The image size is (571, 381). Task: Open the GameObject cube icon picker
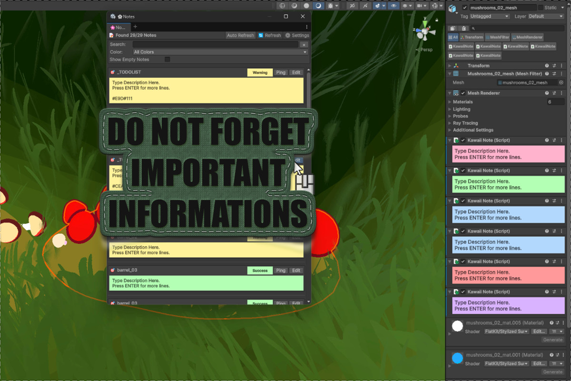click(453, 9)
